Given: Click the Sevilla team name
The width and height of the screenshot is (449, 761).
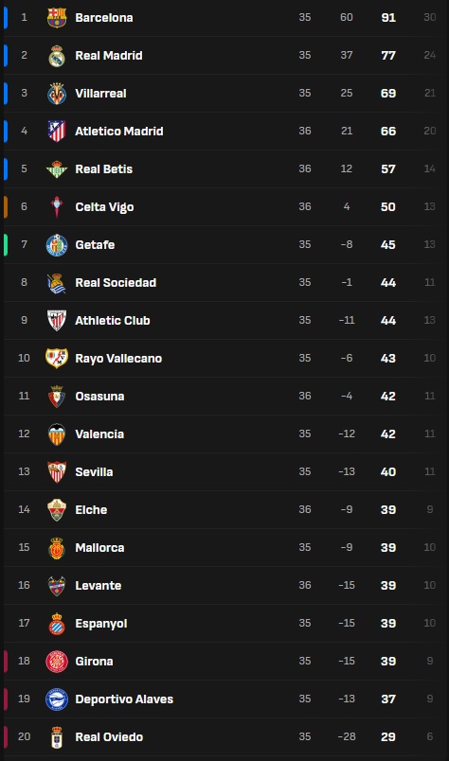Looking at the screenshot, I should [95, 472].
